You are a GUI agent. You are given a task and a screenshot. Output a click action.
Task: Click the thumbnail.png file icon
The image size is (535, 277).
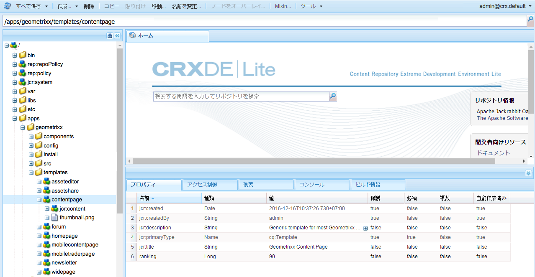[54, 217]
